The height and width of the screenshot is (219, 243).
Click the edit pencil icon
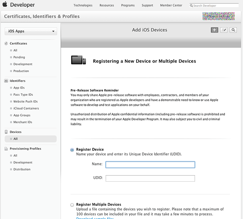[x=224, y=30]
